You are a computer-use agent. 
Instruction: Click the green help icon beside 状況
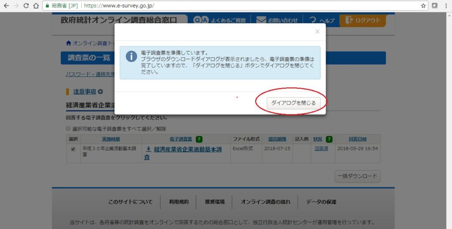329,139
